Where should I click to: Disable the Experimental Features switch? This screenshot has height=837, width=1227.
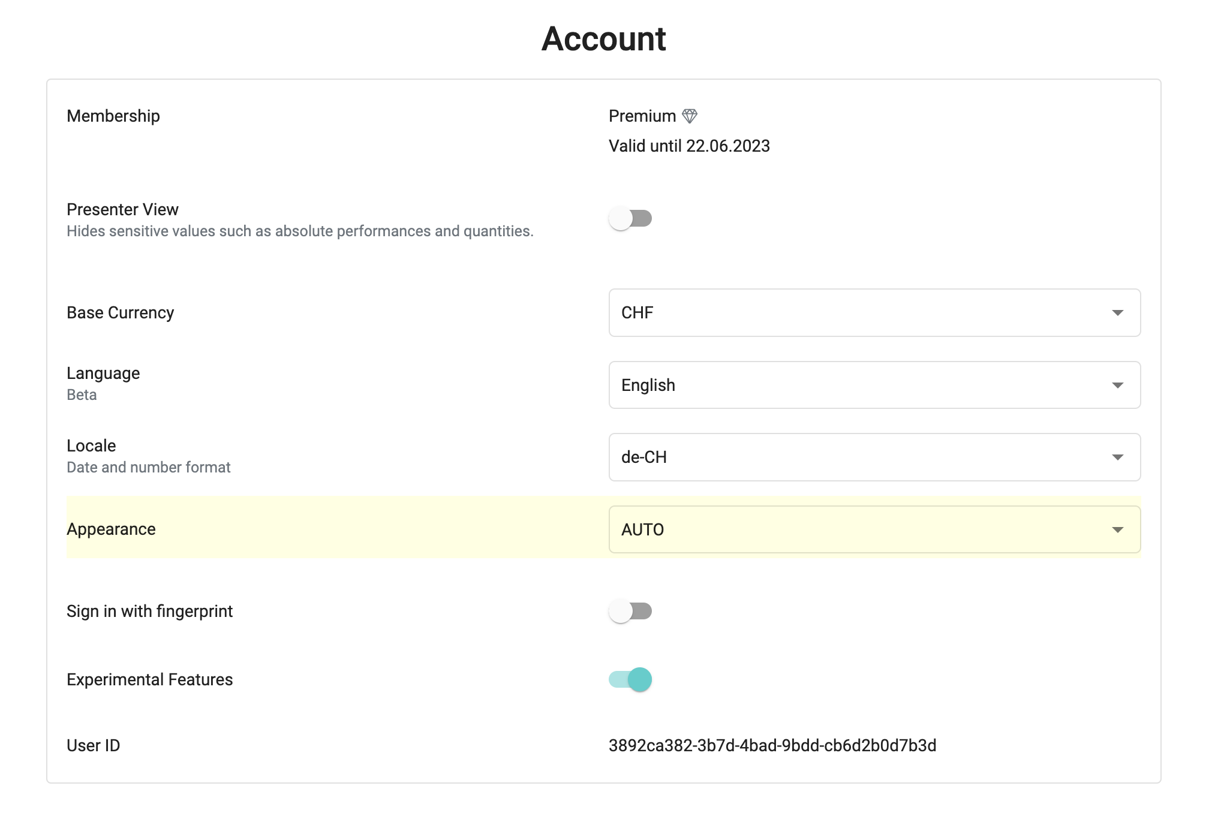630,679
